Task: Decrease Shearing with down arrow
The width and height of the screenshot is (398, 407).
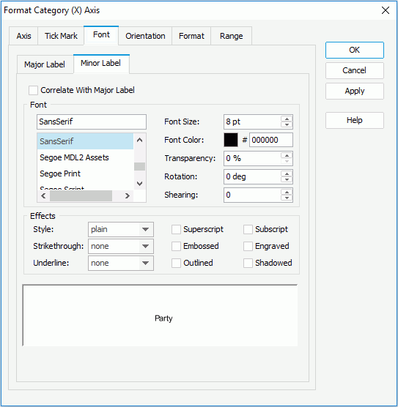Action: pyautogui.click(x=287, y=198)
